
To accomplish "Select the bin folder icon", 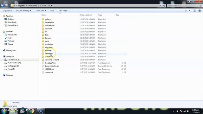I will pos(43,32).
